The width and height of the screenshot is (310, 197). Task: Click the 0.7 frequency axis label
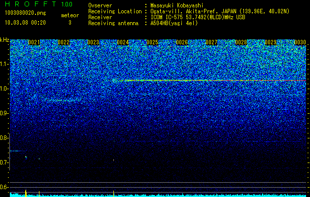coord(4,163)
